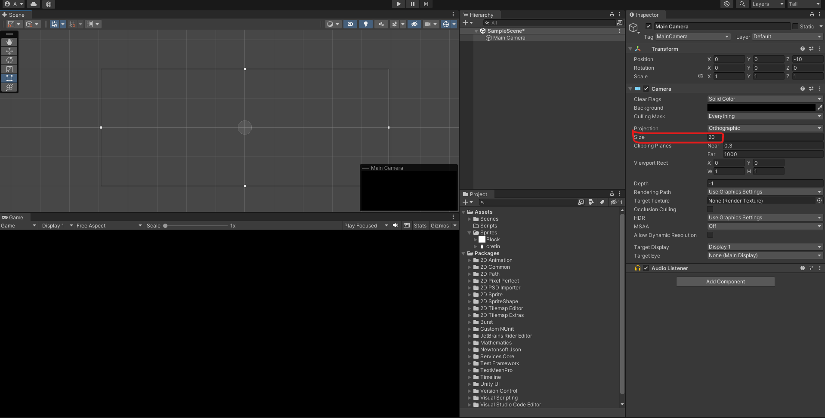
Task: Select the Move tool
Action: (9, 51)
